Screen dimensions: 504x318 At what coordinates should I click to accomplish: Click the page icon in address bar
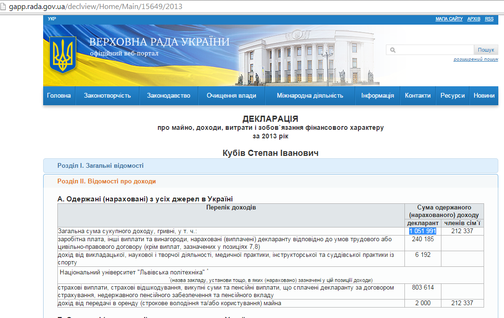tap(4, 7)
